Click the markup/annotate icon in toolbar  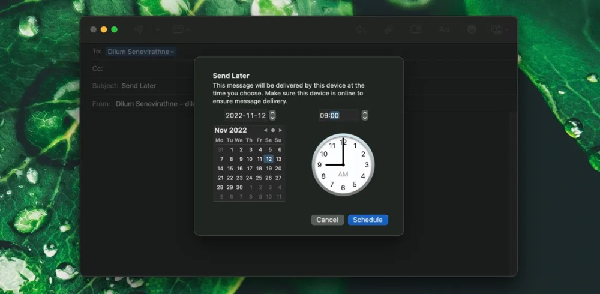point(416,29)
